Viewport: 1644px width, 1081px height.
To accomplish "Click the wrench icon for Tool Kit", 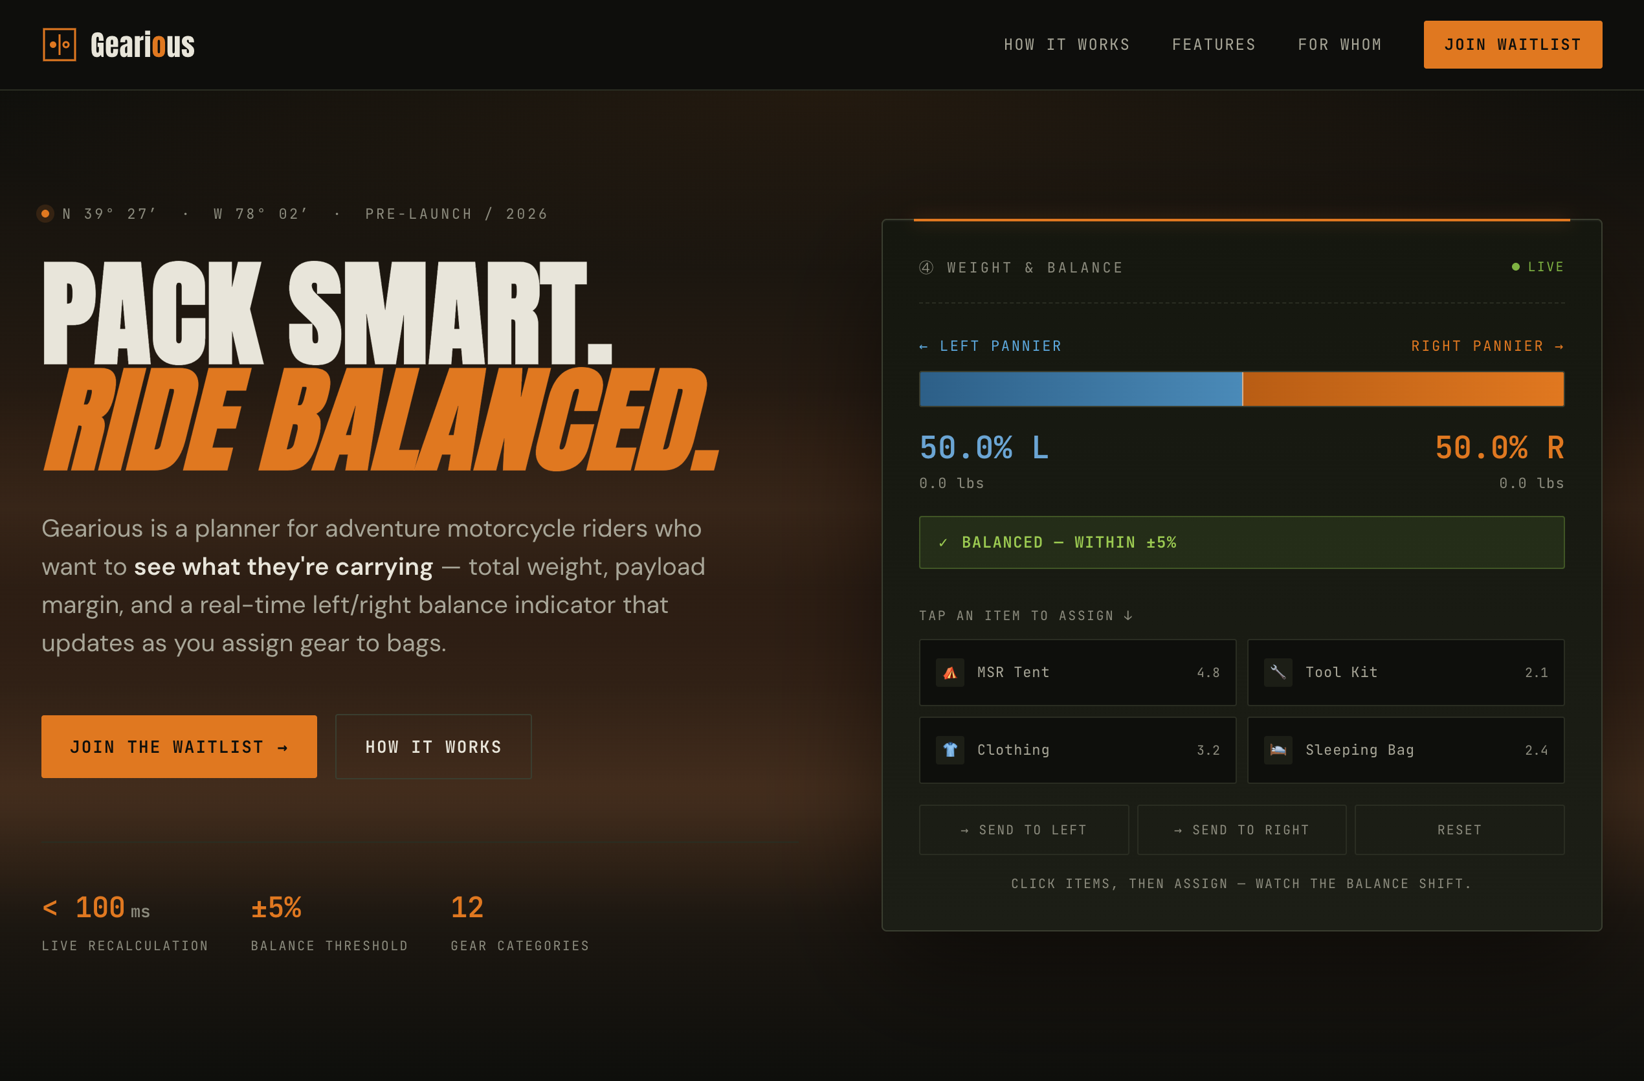I will [1278, 673].
